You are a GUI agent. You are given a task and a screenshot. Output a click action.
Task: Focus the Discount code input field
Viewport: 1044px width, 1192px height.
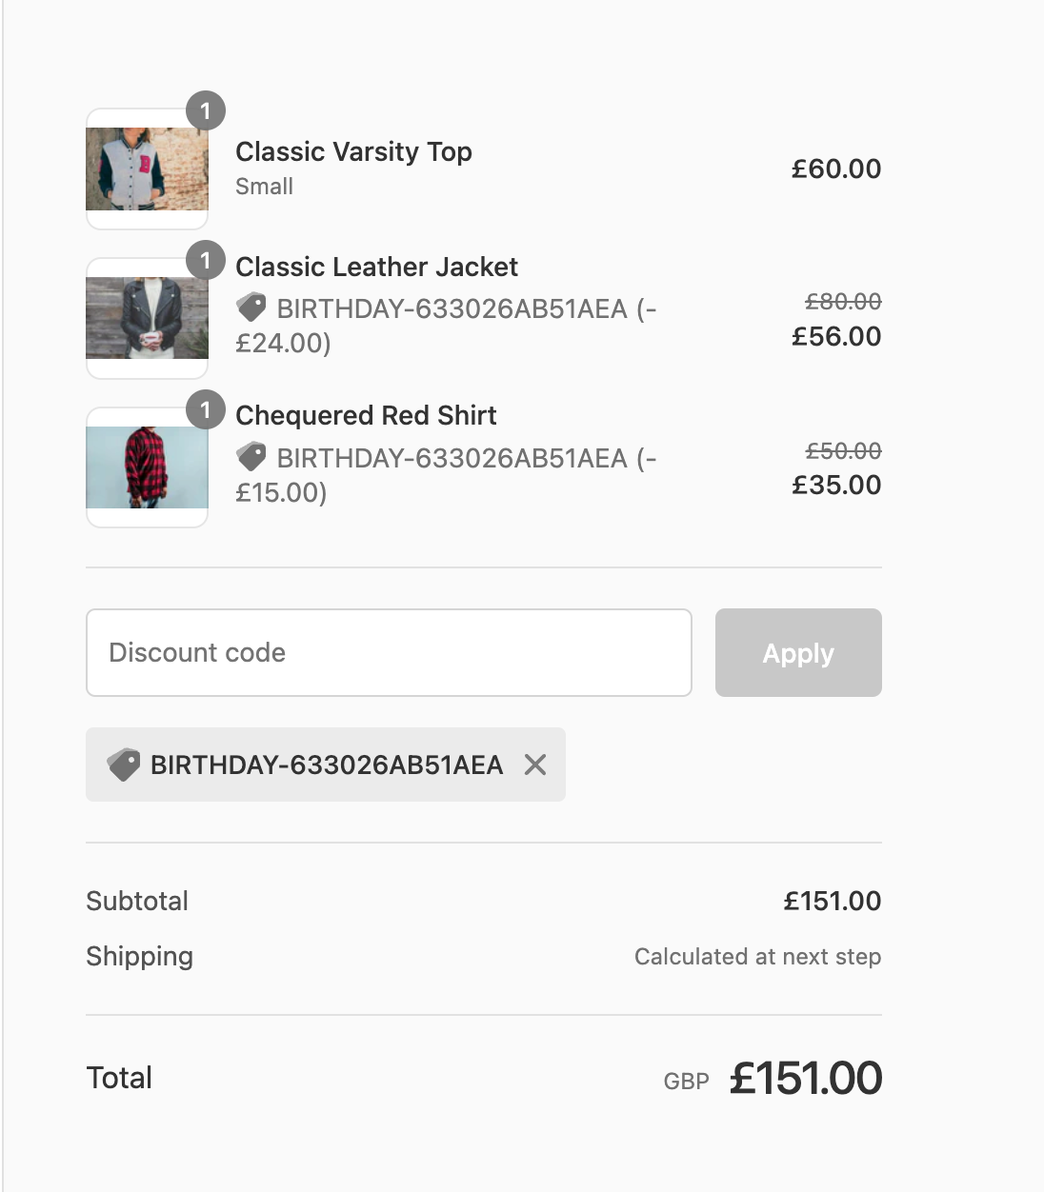pyautogui.click(x=389, y=653)
